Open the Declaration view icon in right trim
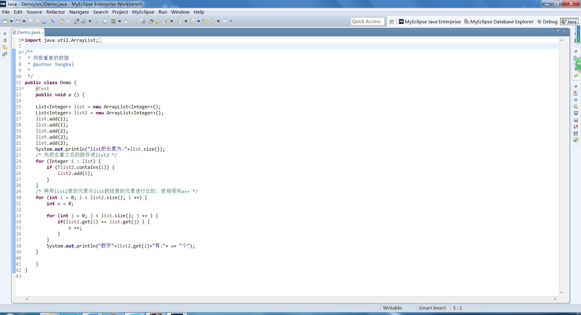The height and width of the screenshot is (315, 581). 576,107
